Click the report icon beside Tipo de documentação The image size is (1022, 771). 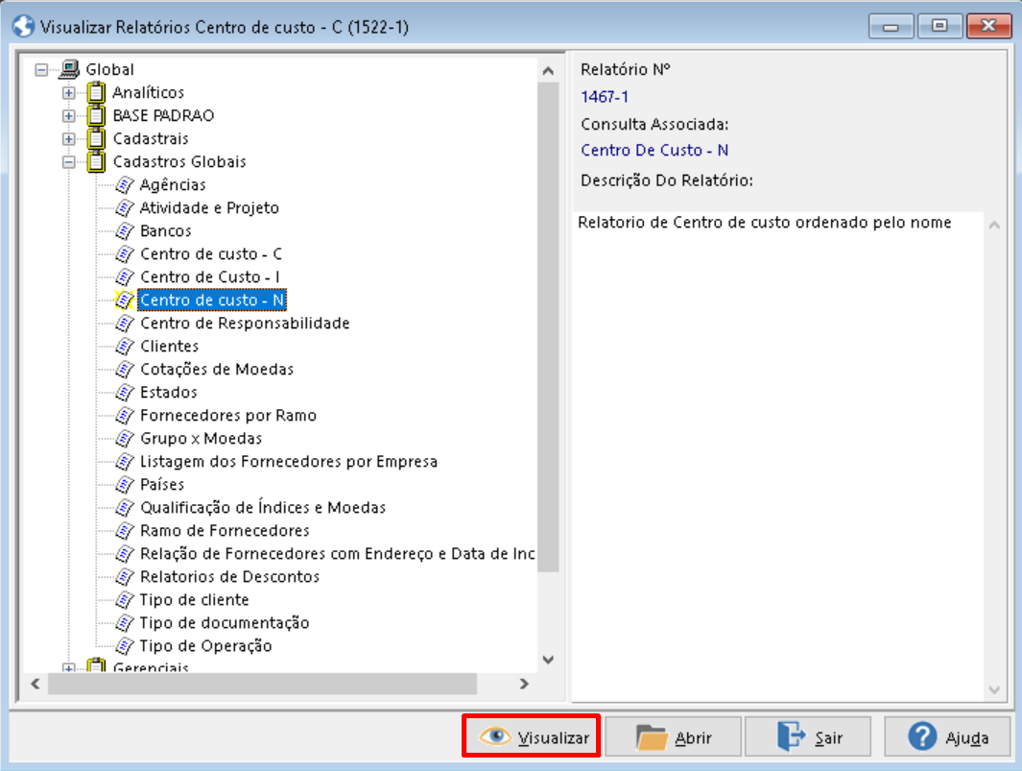[125, 623]
